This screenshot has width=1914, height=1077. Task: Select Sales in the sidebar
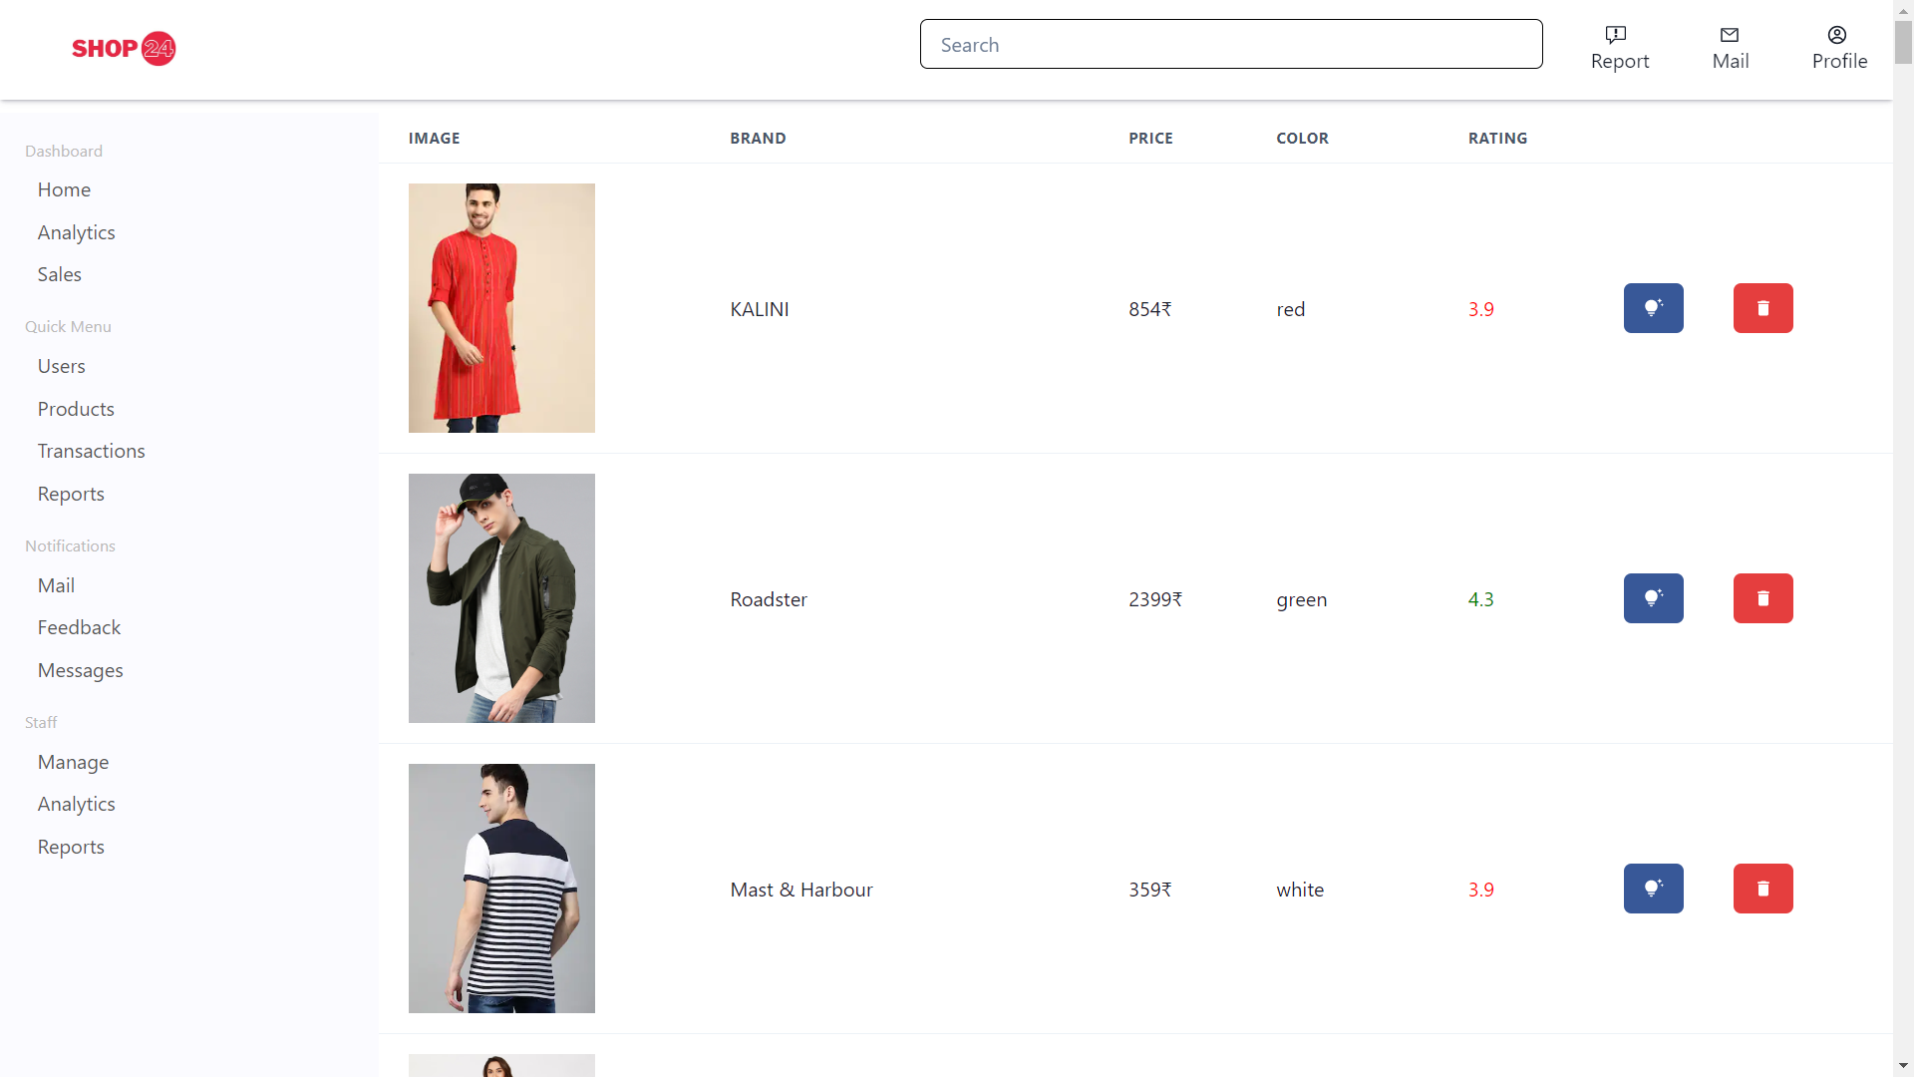(x=60, y=274)
